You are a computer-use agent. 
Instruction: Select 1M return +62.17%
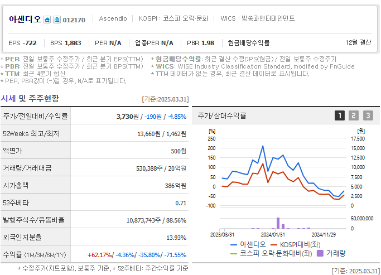pos(99,255)
